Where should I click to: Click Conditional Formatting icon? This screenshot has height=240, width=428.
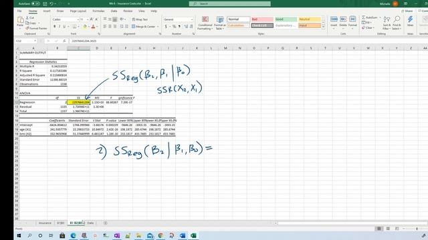(205, 19)
